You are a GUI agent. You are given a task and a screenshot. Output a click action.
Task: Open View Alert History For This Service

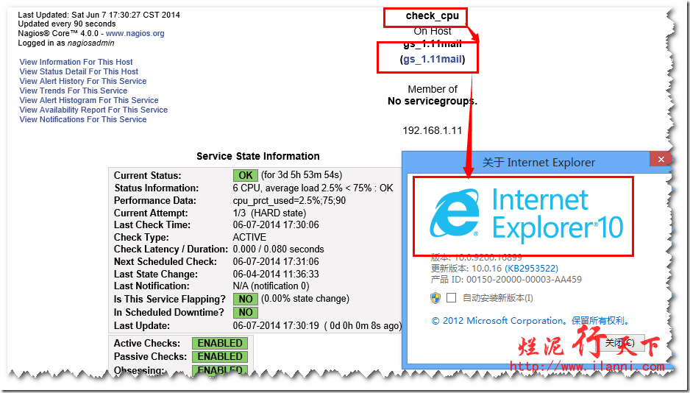pos(82,81)
